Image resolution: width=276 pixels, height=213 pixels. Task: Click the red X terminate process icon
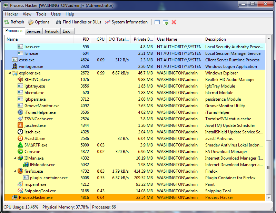(x=173, y=22)
